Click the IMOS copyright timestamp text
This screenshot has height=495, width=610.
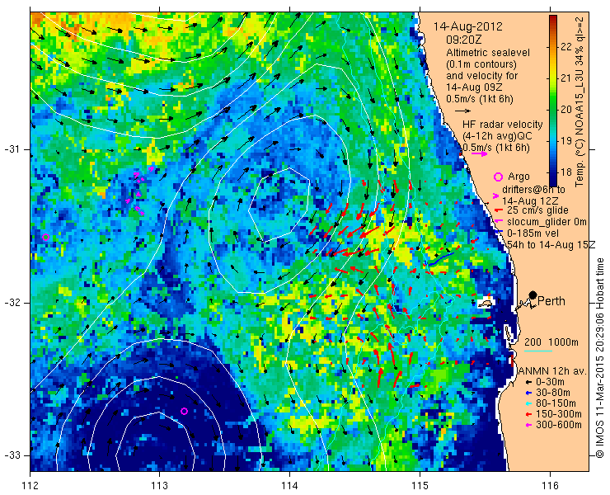601,357
